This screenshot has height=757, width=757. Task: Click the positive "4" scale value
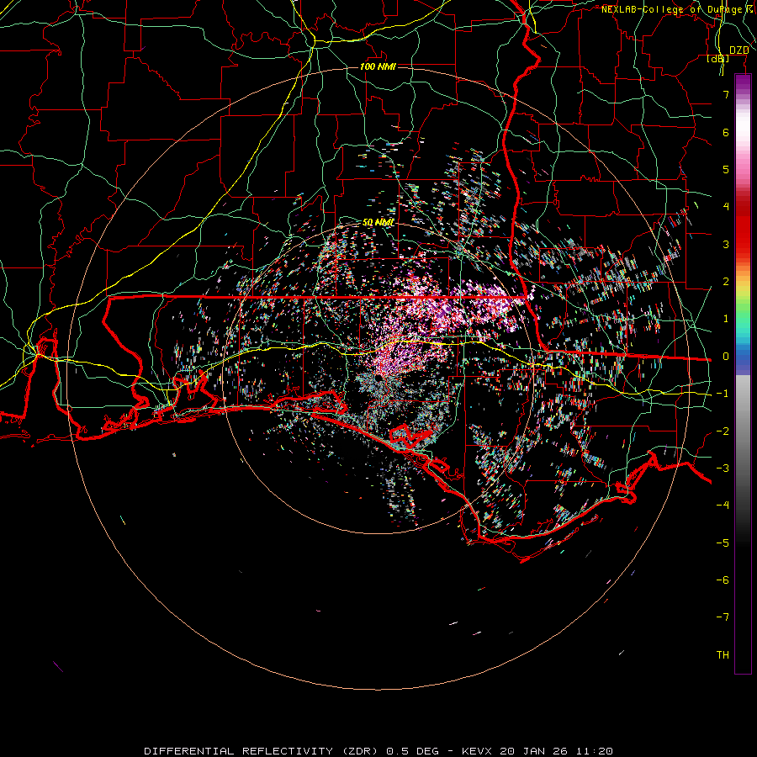click(x=726, y=207)
